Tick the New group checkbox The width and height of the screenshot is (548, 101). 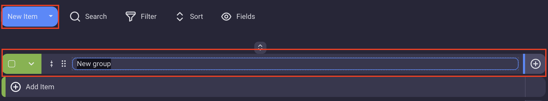click(x=12, y=64)
